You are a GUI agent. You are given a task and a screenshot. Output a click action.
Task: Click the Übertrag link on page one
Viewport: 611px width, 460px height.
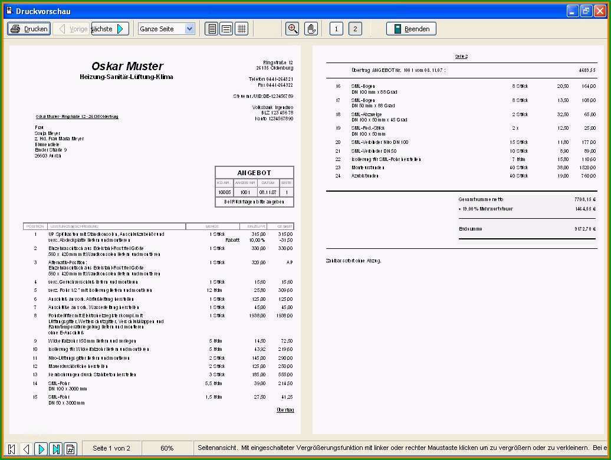pos(285,410)
